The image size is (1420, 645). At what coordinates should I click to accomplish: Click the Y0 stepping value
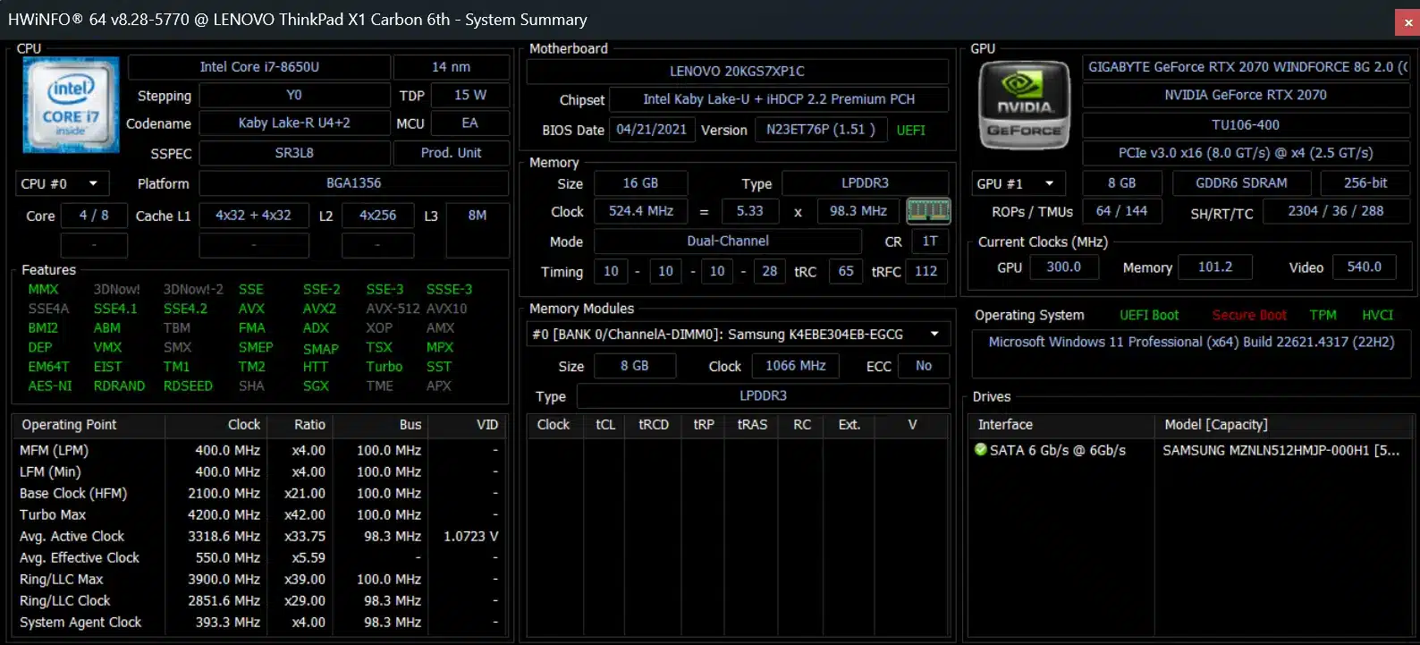pos(294,95)
